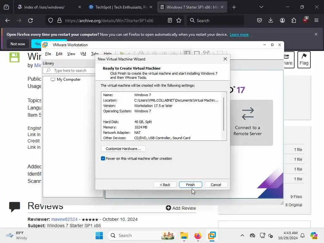Open reviewer mavew82324 profile link
Image resolution: width=324 pixels, height=243 pixels.
pyautogui.click(x=64, y=219)
